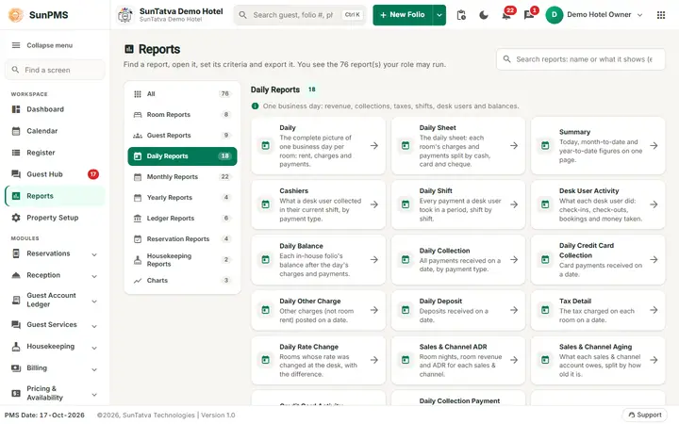Open the Sales & Channel ADR card
This screenshot has height=424, width=679.
[458, 360]
